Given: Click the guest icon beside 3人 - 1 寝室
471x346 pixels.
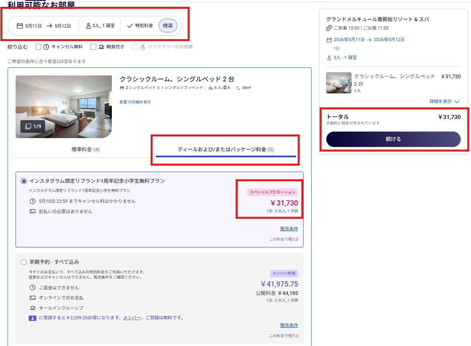Looking at the screenshot, I should pyautogui.click(x=329, y=57).
